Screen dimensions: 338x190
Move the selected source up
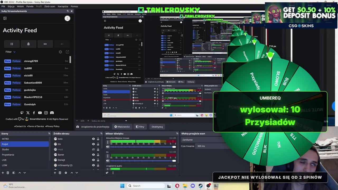coord(72,173)
